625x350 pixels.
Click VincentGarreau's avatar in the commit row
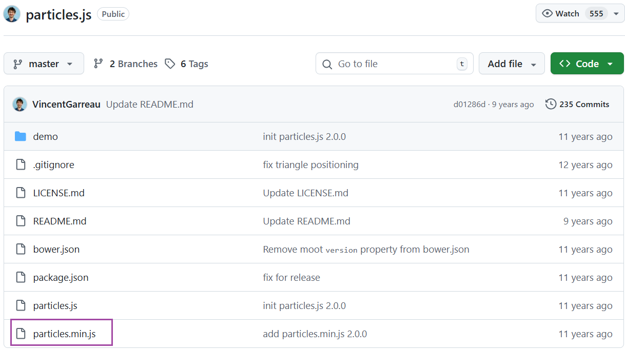19,104
